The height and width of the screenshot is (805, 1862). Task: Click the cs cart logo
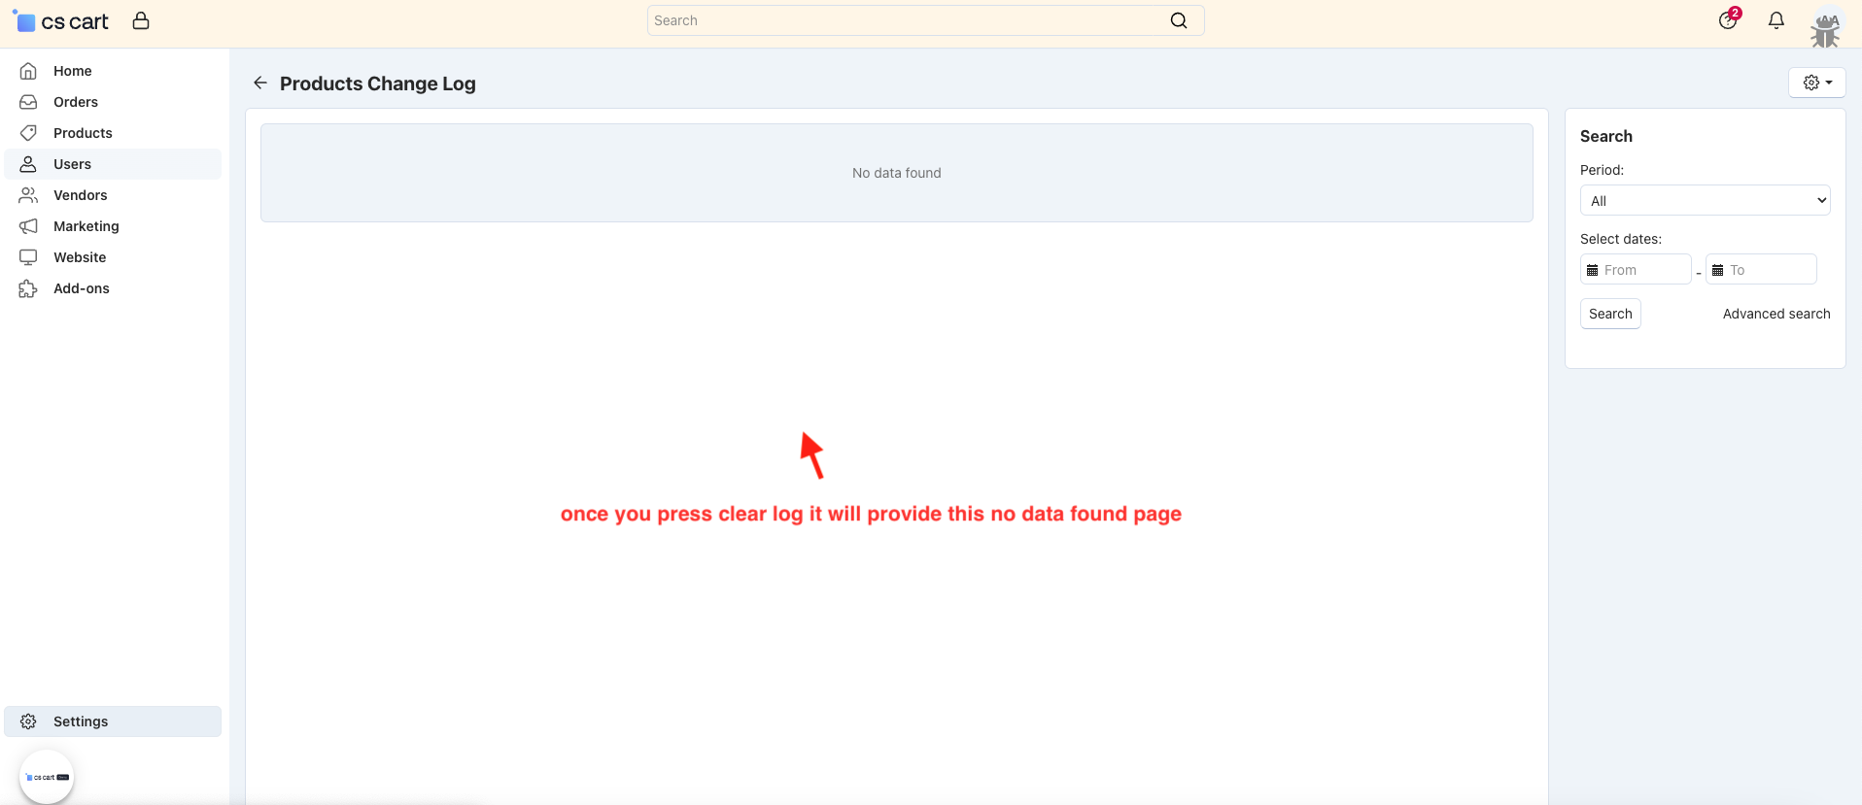point(60,21)
